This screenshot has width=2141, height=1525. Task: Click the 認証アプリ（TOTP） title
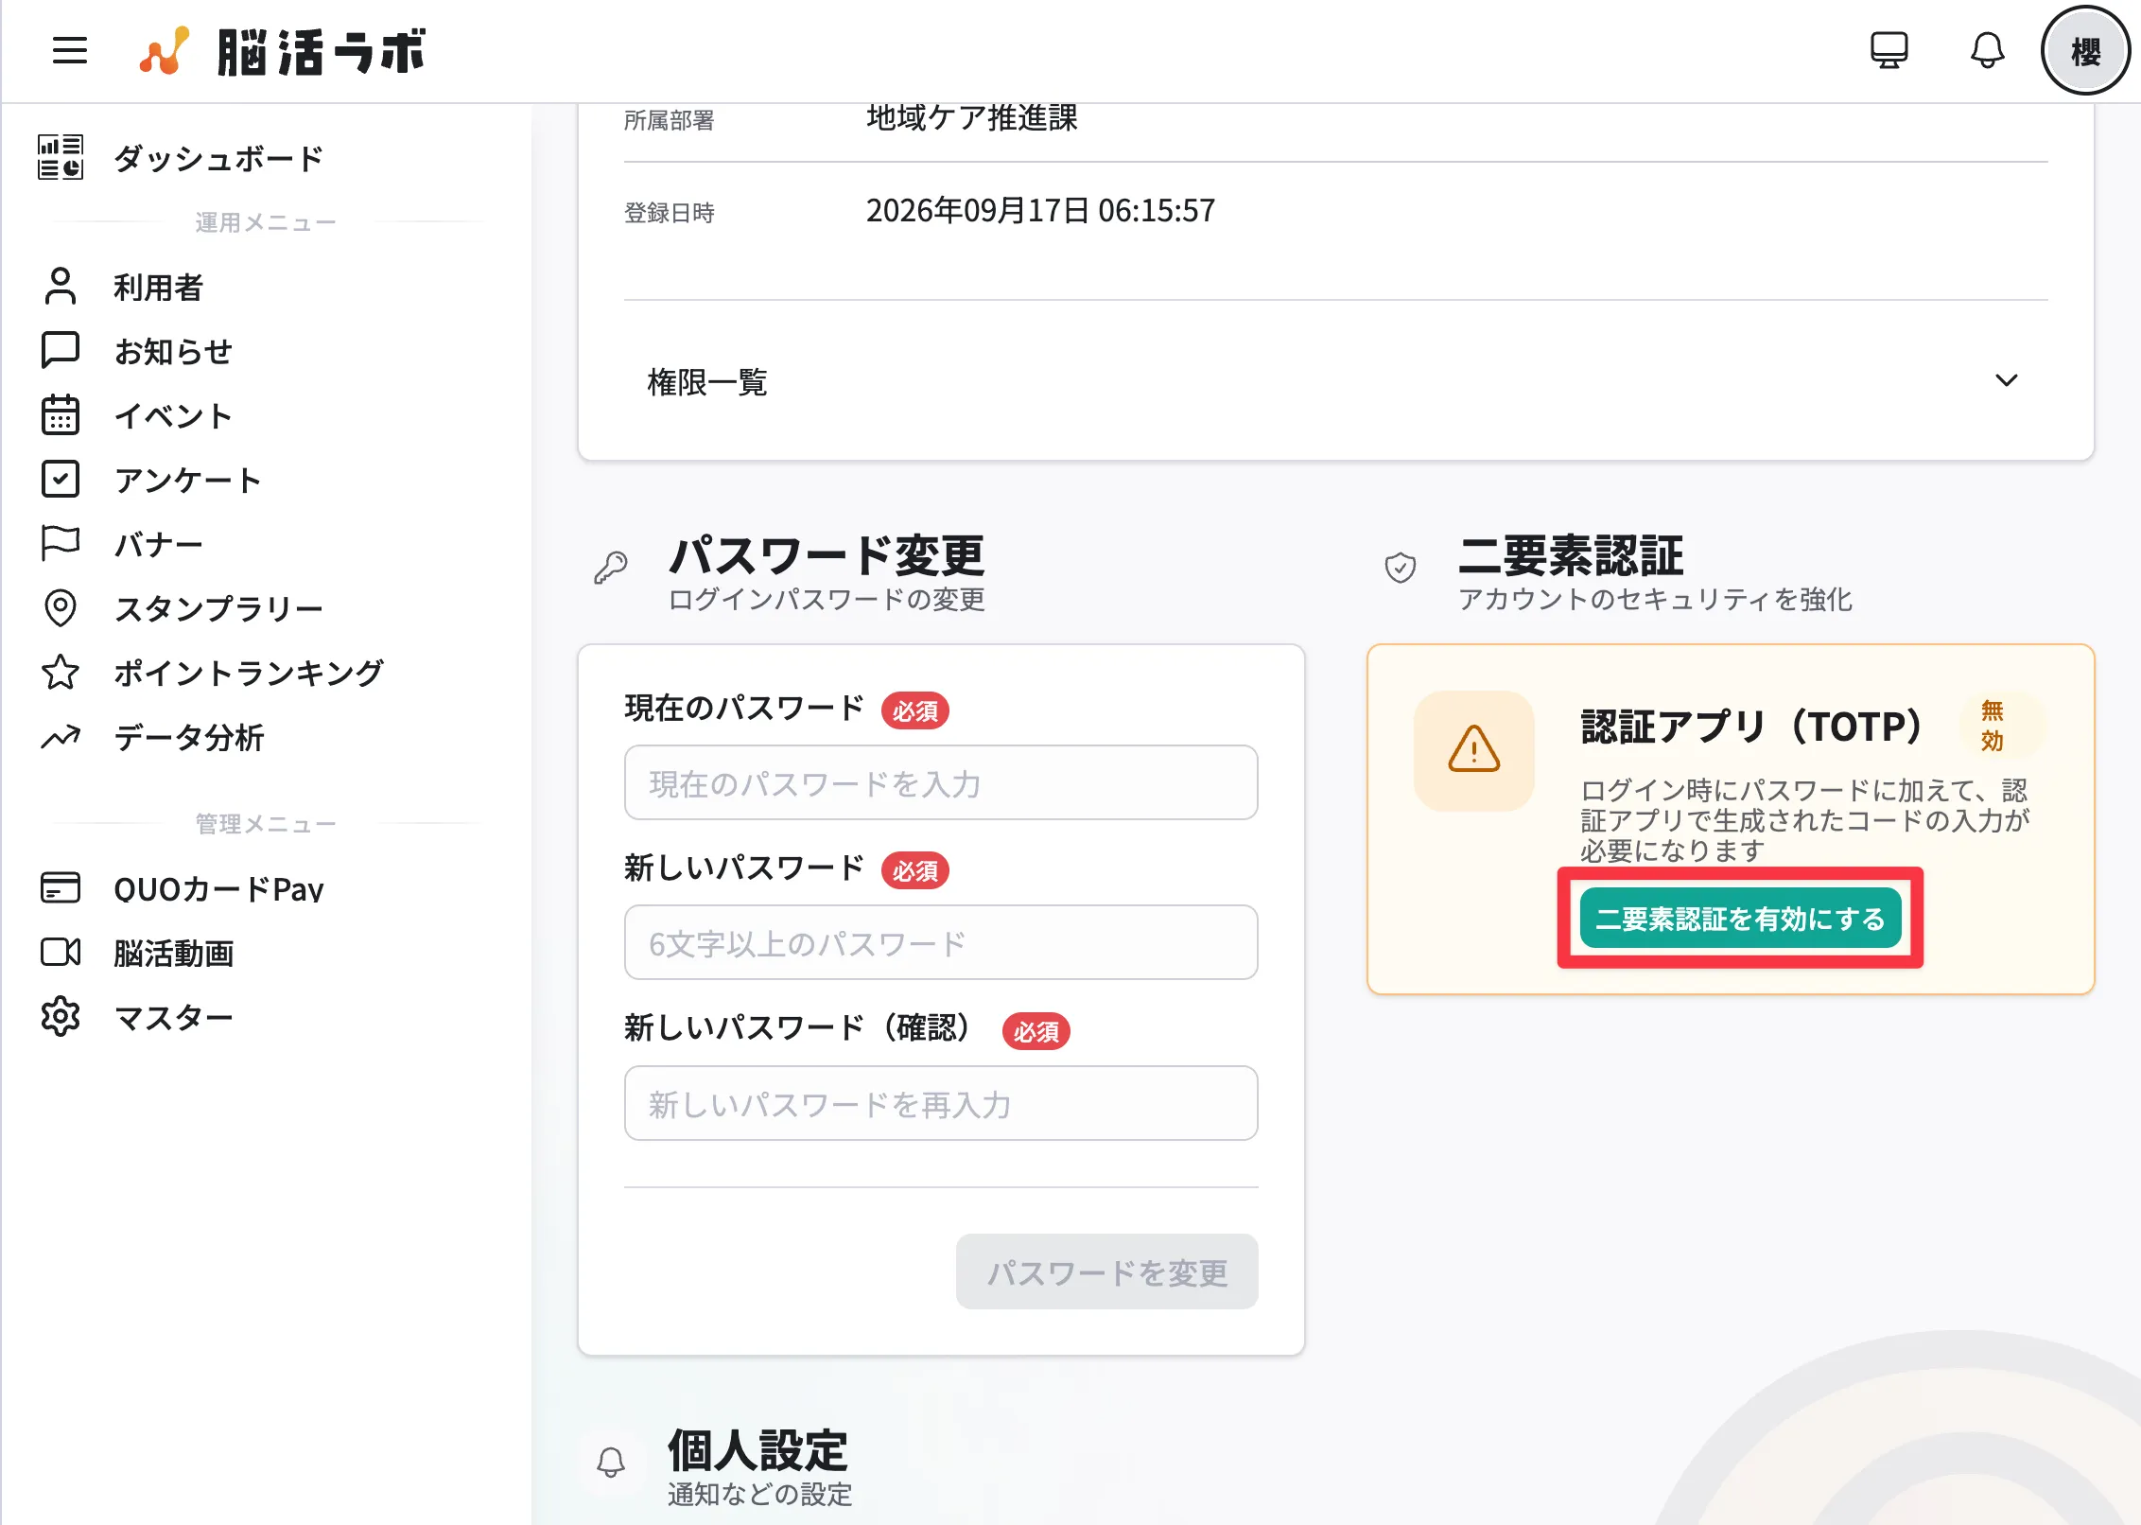1756,727
